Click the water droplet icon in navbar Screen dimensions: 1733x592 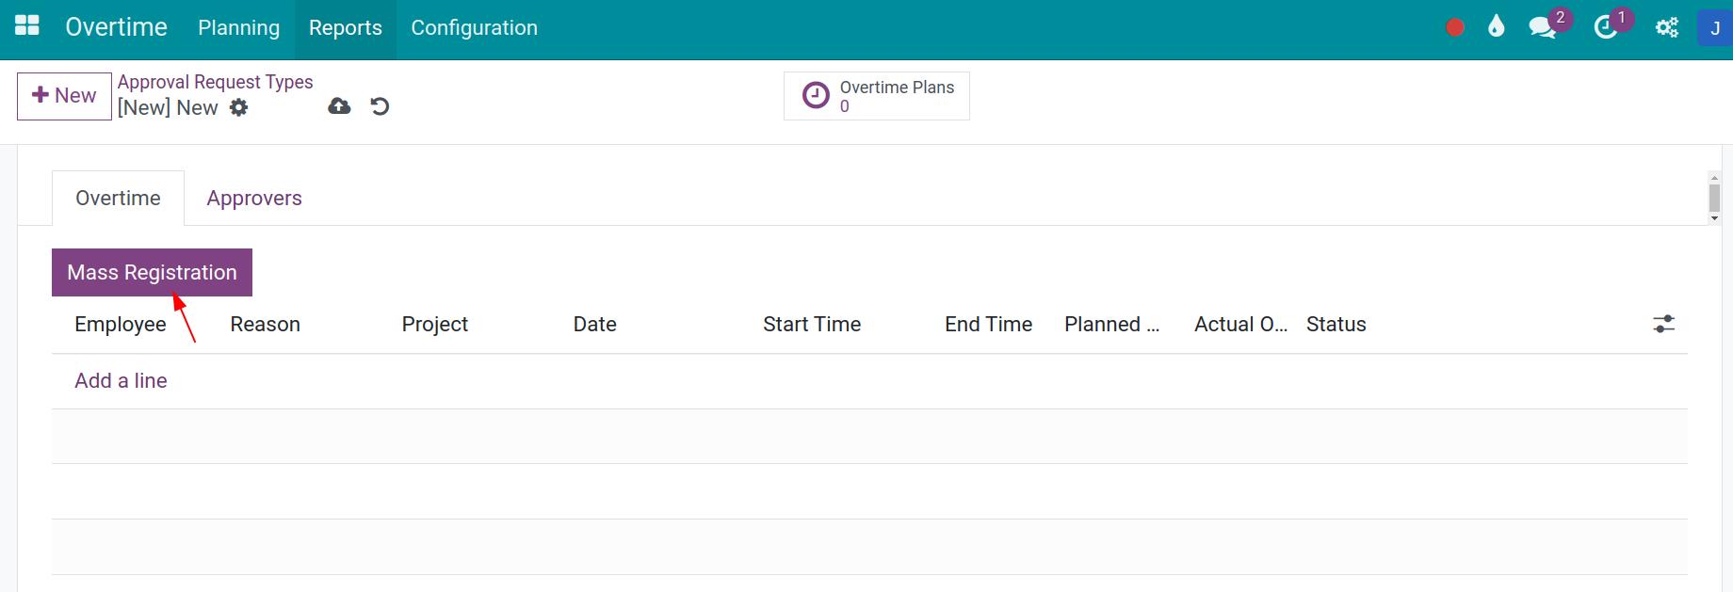pos(1497,27)
